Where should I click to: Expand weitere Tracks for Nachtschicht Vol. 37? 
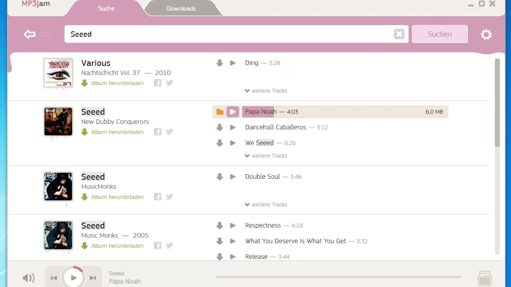coord(266,91)
